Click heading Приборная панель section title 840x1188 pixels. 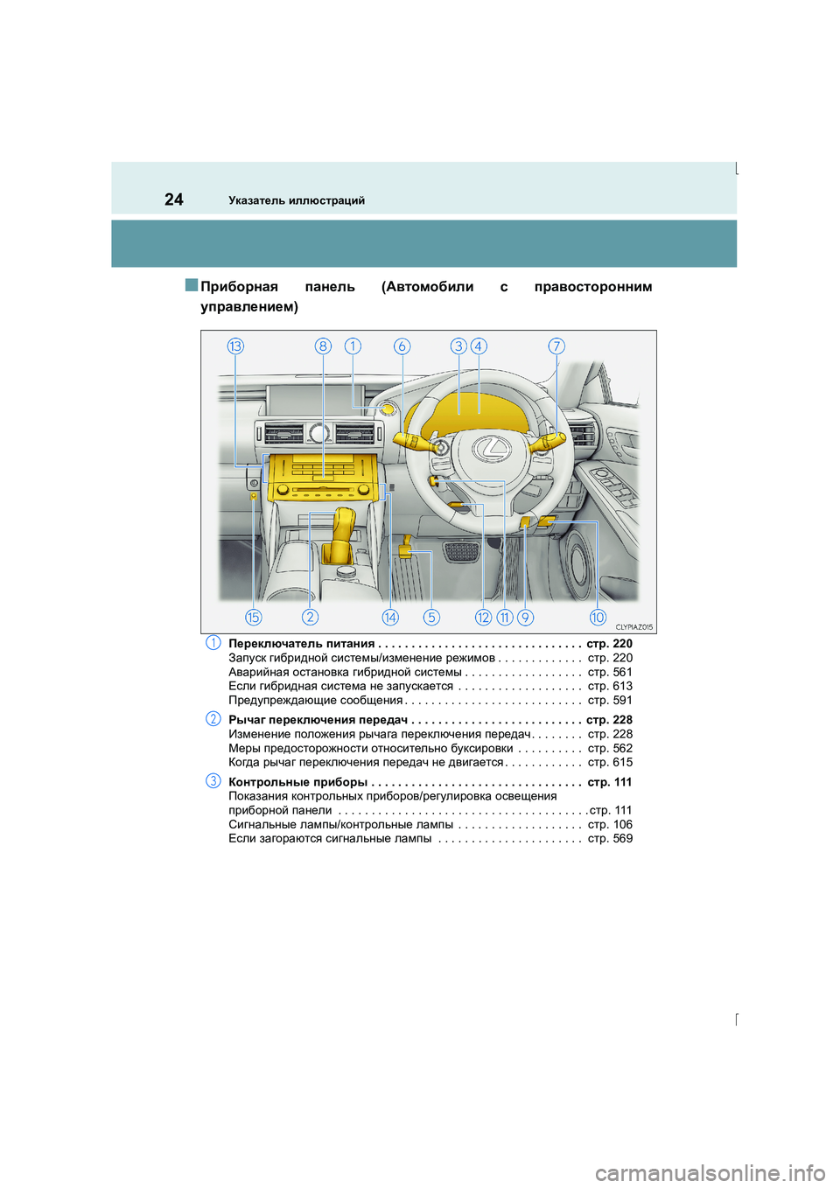click(x=426, y=297)
